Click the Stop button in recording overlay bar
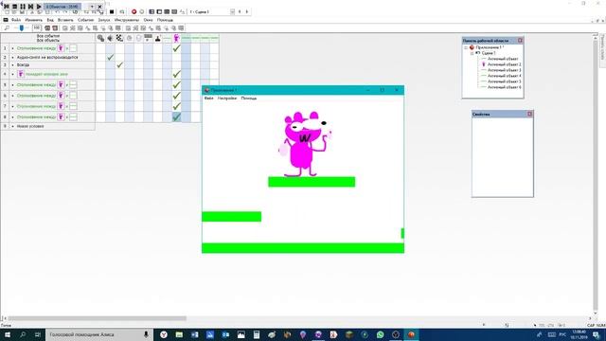The image size is (606, 341). (15, 7)
